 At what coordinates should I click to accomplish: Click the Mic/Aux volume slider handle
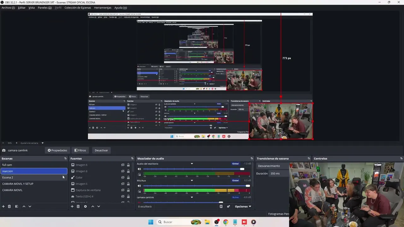248,186
